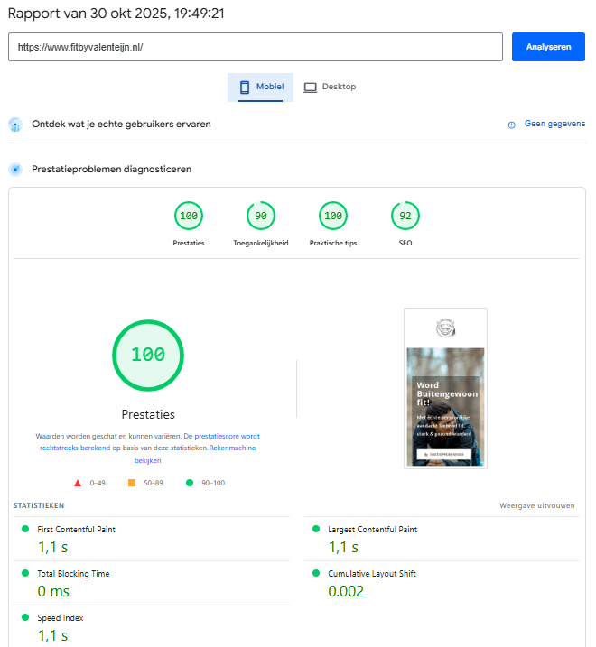The image size is (596, 647).
Task: Click the mobile phone icon in Mobiel tab
Action: pyautogui.click(x=244, y=88)
